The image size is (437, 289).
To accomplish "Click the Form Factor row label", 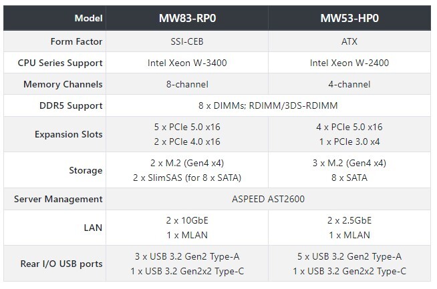I will pyautogui.click(x=76, y=41).
